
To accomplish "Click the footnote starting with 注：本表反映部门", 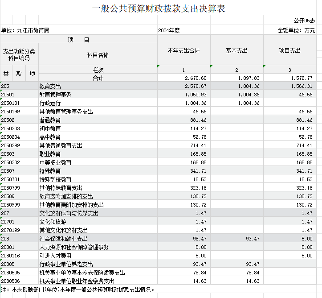I will [78, 290].
